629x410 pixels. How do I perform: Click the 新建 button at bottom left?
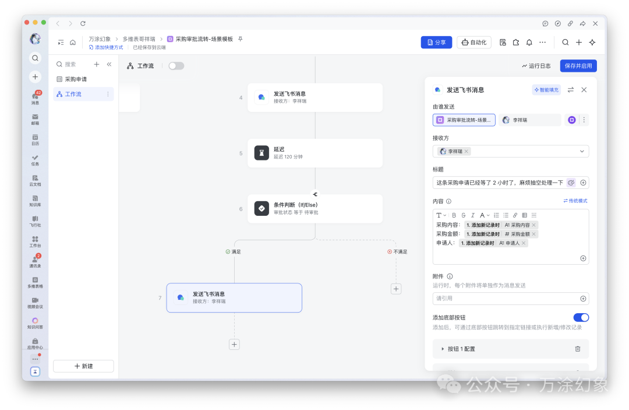[83, 366]
